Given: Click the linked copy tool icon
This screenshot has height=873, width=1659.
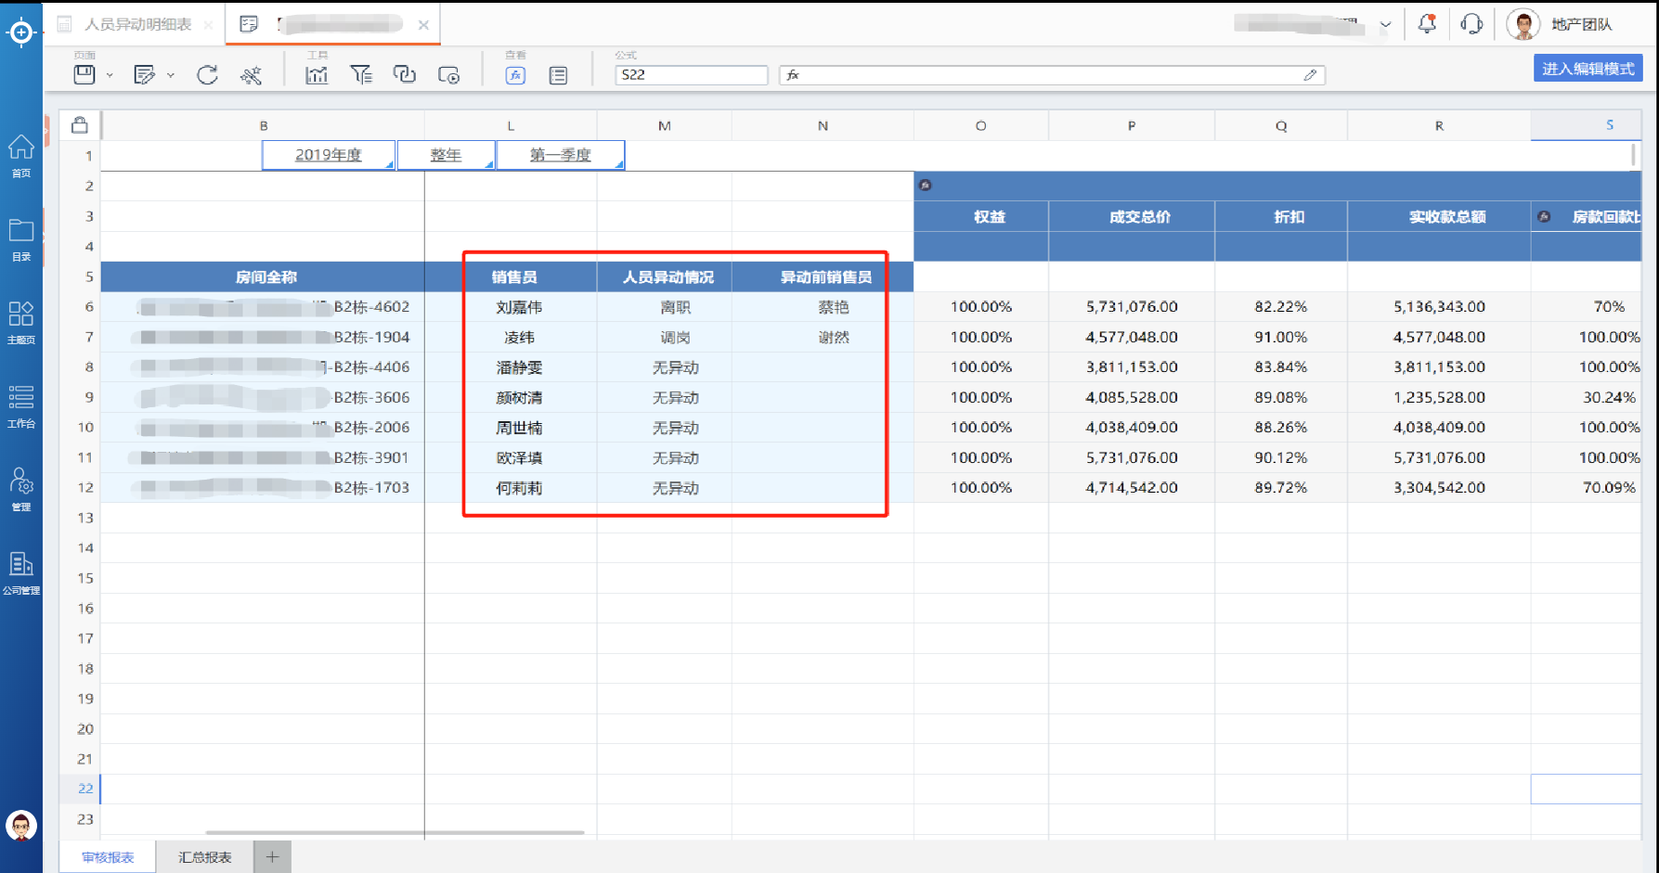Looking at the screenshot, I should pos(405,75).
